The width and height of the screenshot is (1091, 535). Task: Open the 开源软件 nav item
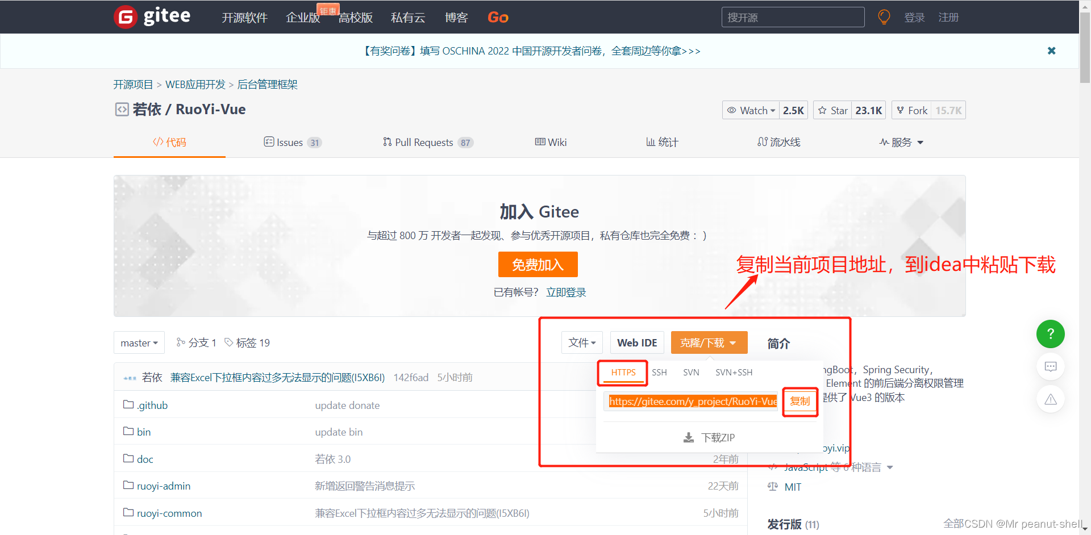(244, 18)
